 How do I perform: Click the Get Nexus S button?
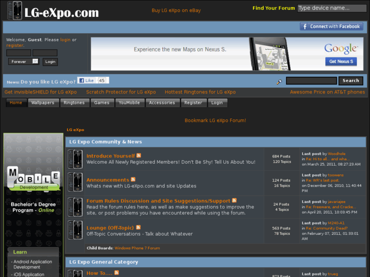tap(341, 61)
